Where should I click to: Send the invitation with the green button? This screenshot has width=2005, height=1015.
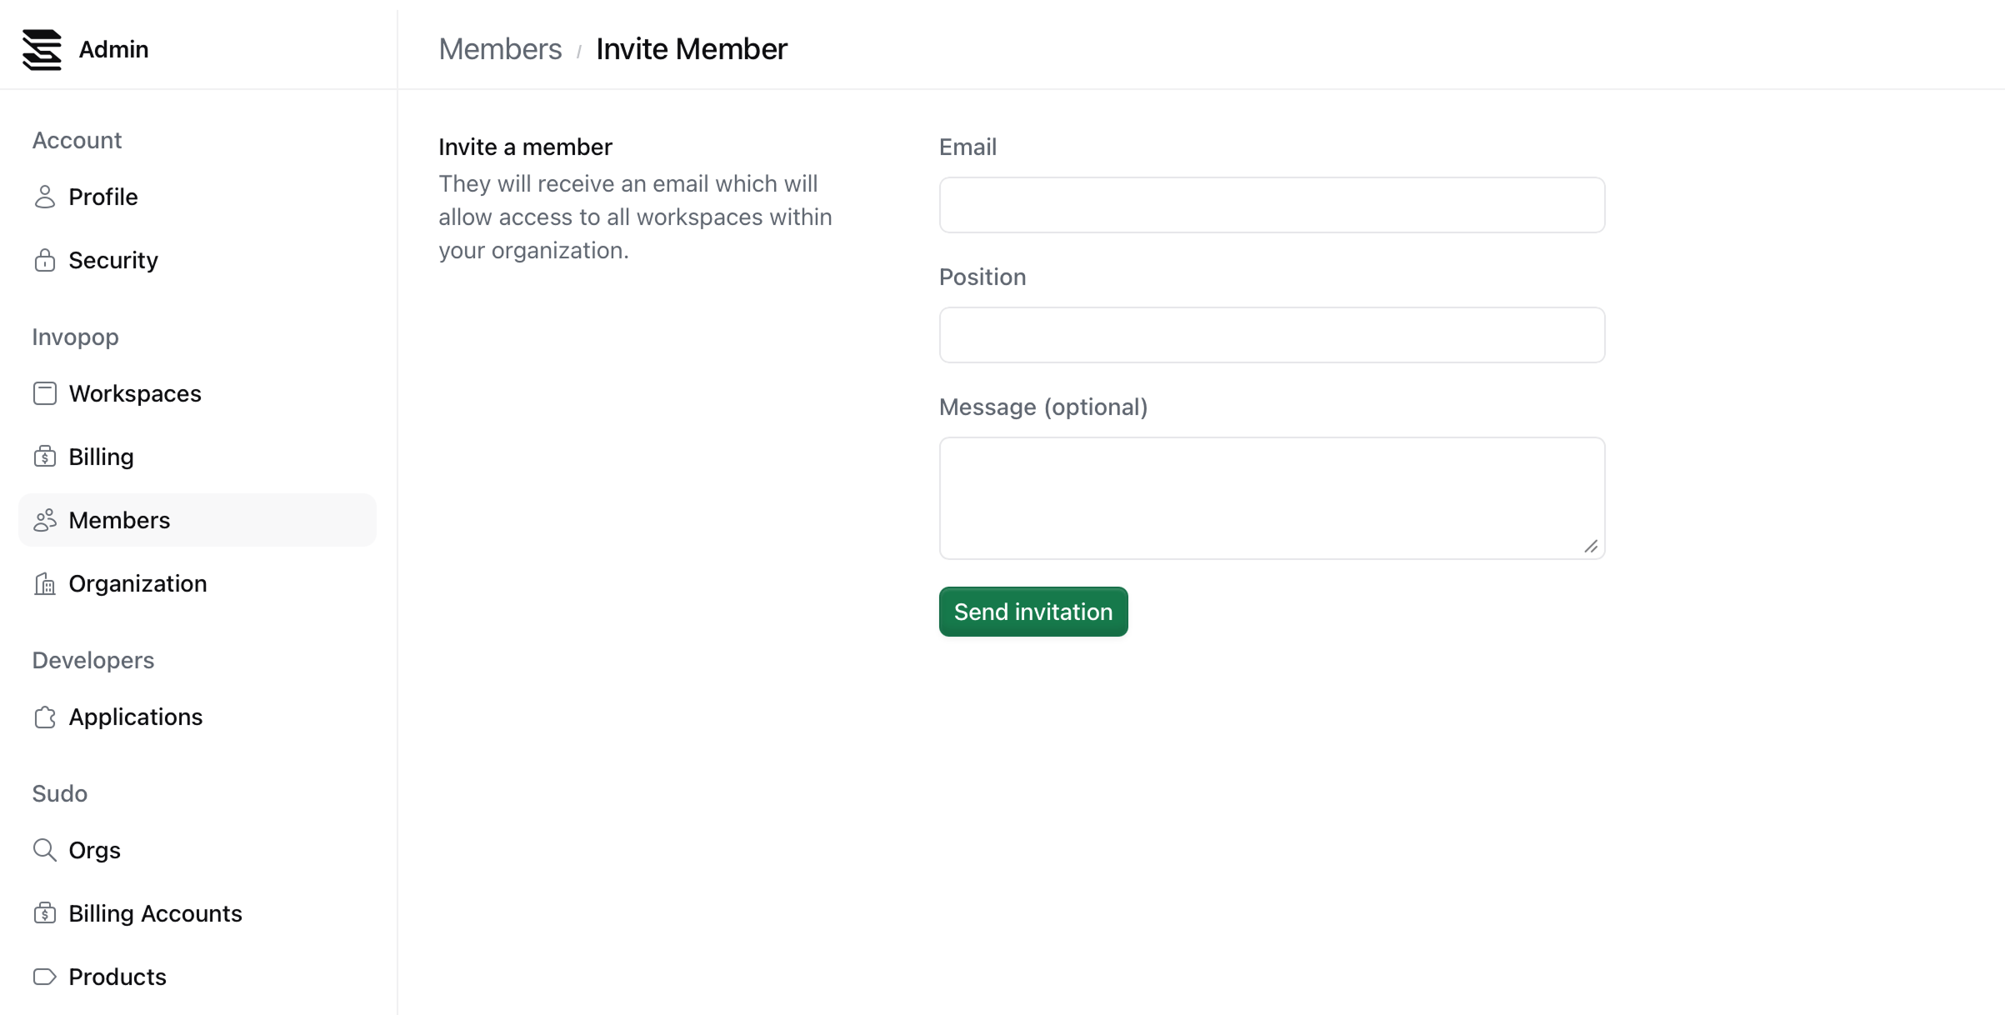tap(1033, 612)
